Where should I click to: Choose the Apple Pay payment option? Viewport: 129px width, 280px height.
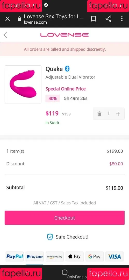[75, 257]
